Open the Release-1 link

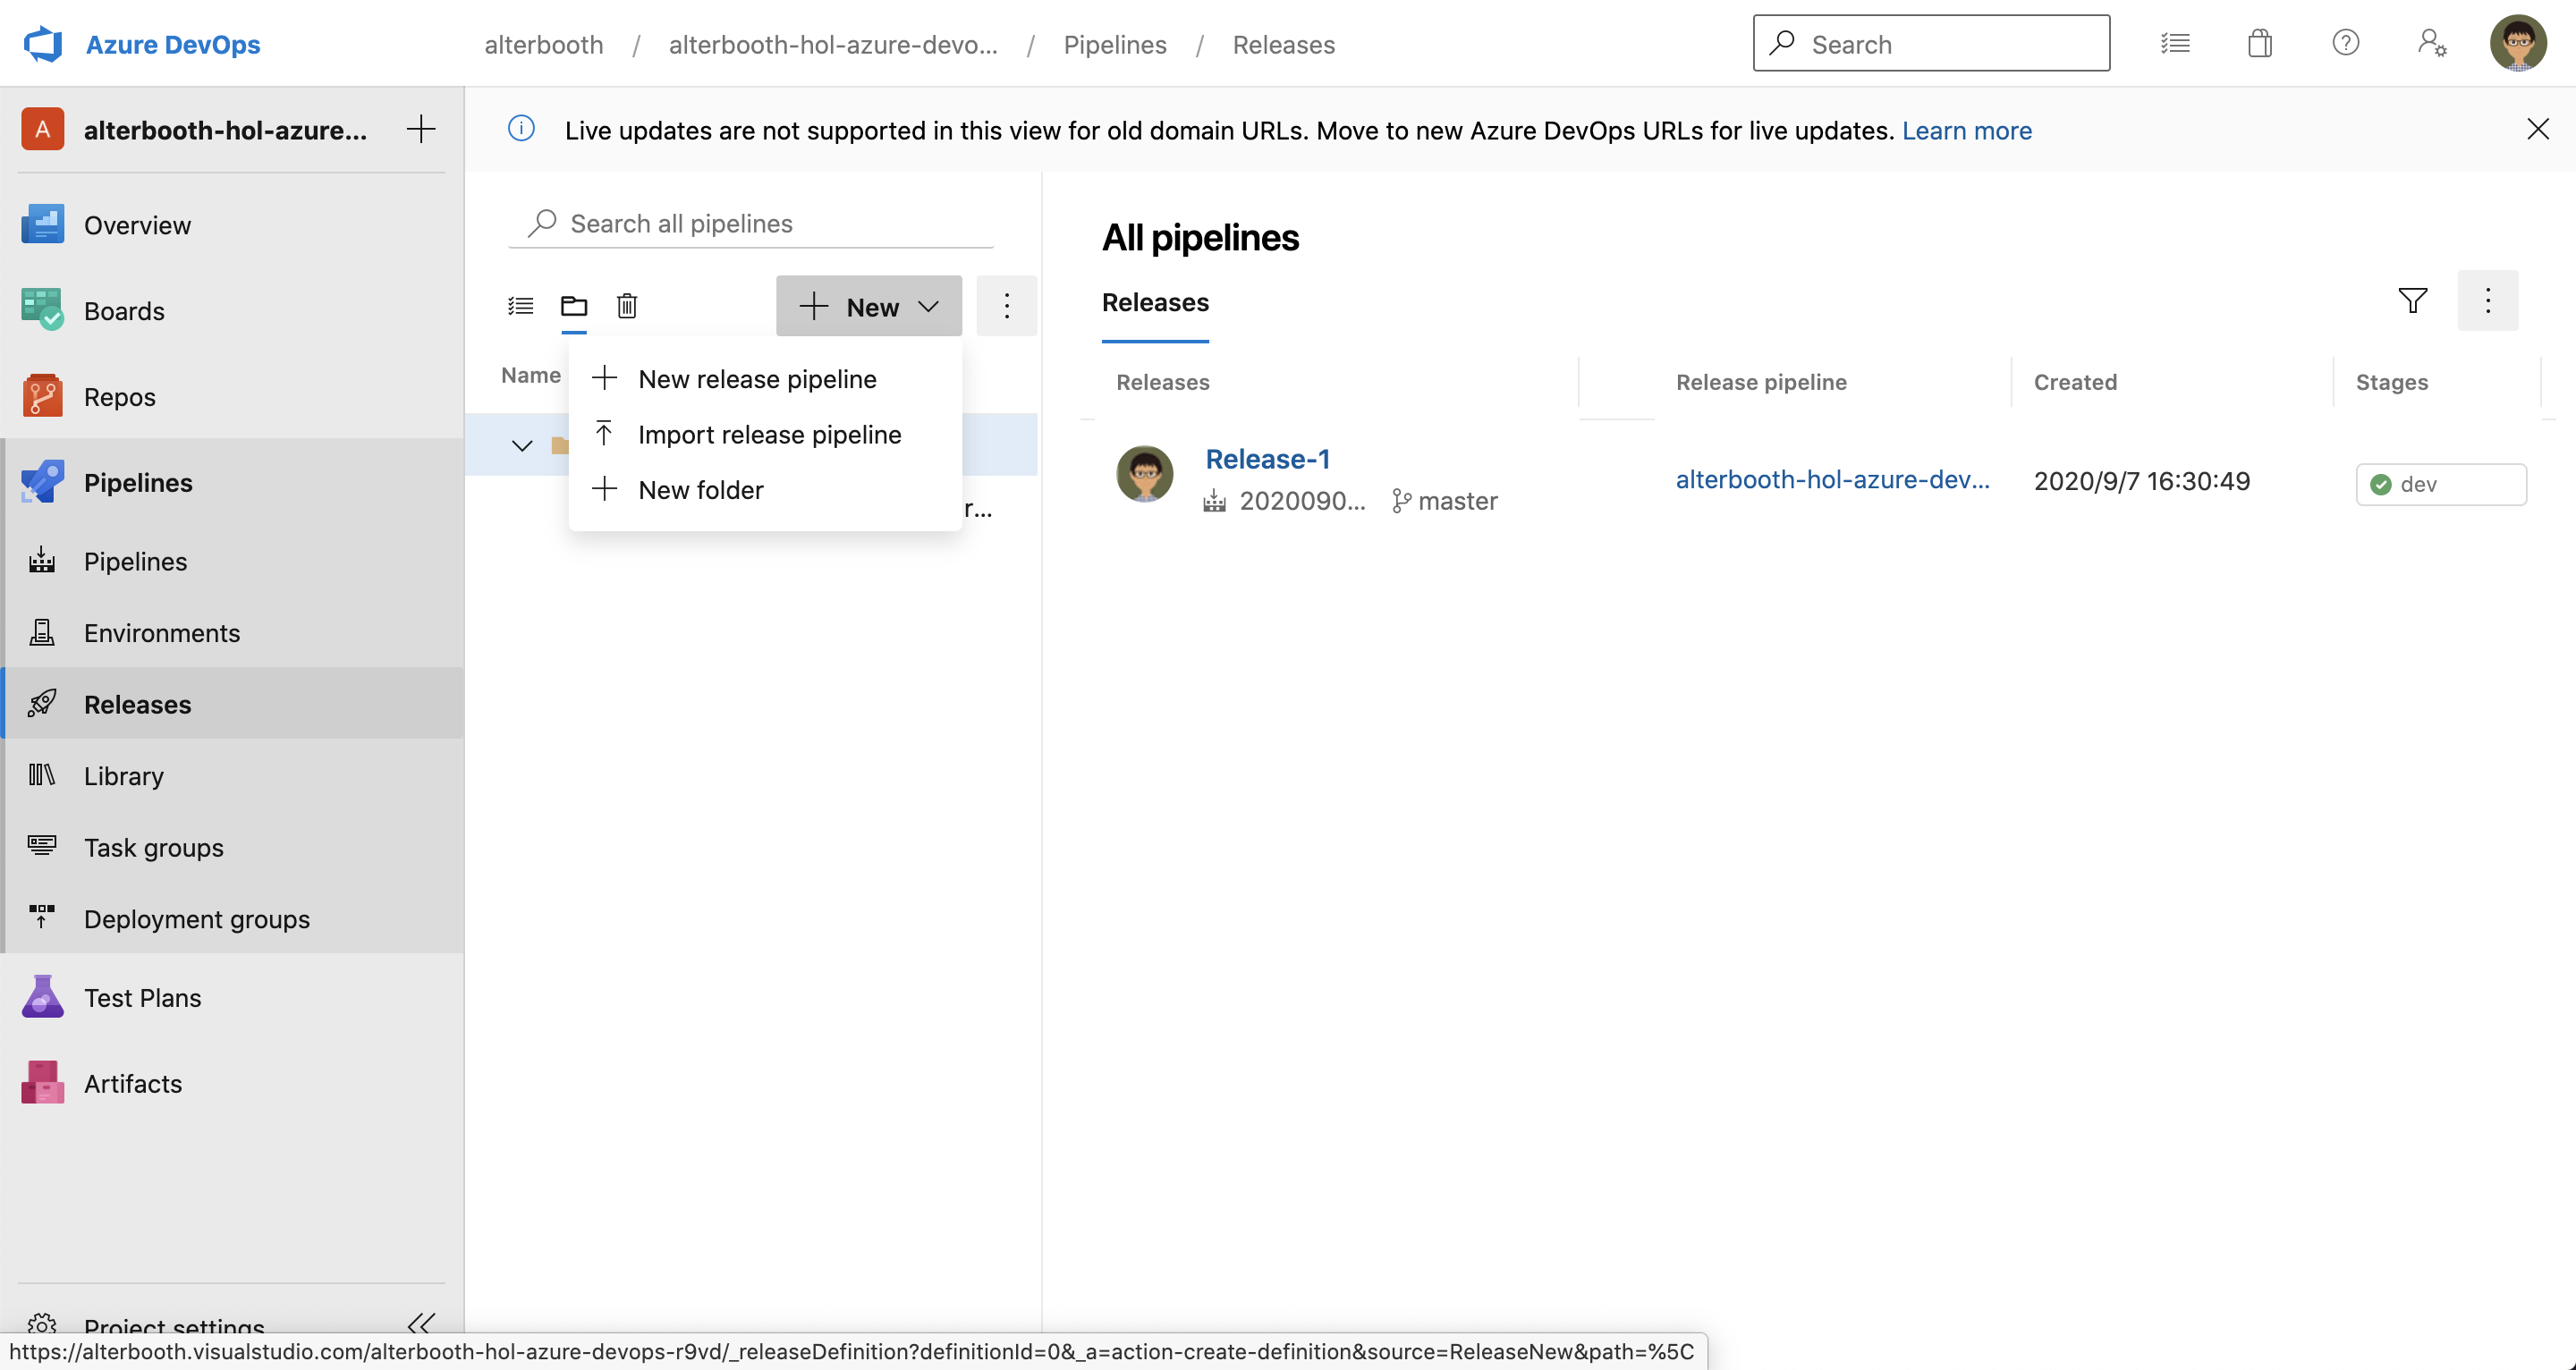[x=1267, y=459]
